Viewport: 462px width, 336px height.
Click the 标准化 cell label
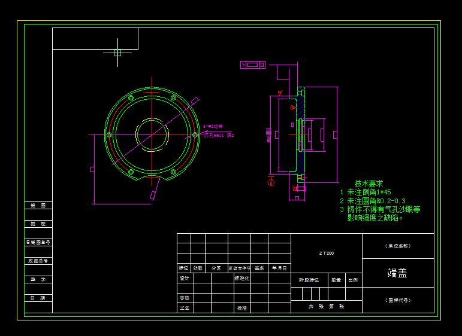click(x=241, y=279)
